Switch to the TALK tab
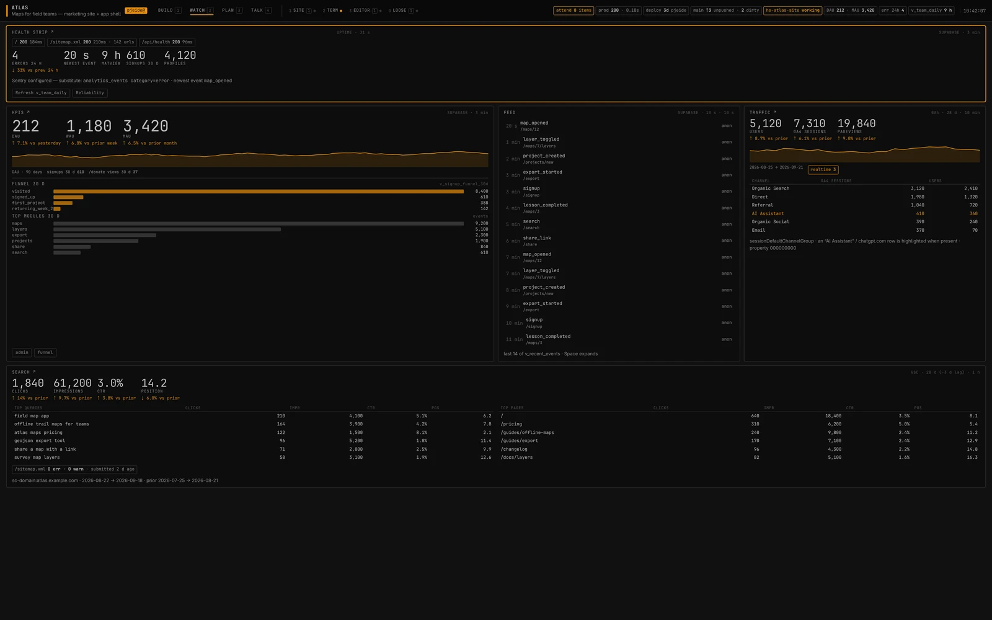This screenshot has width=992, height=620. pyautogui.click(x=261, y=11)
